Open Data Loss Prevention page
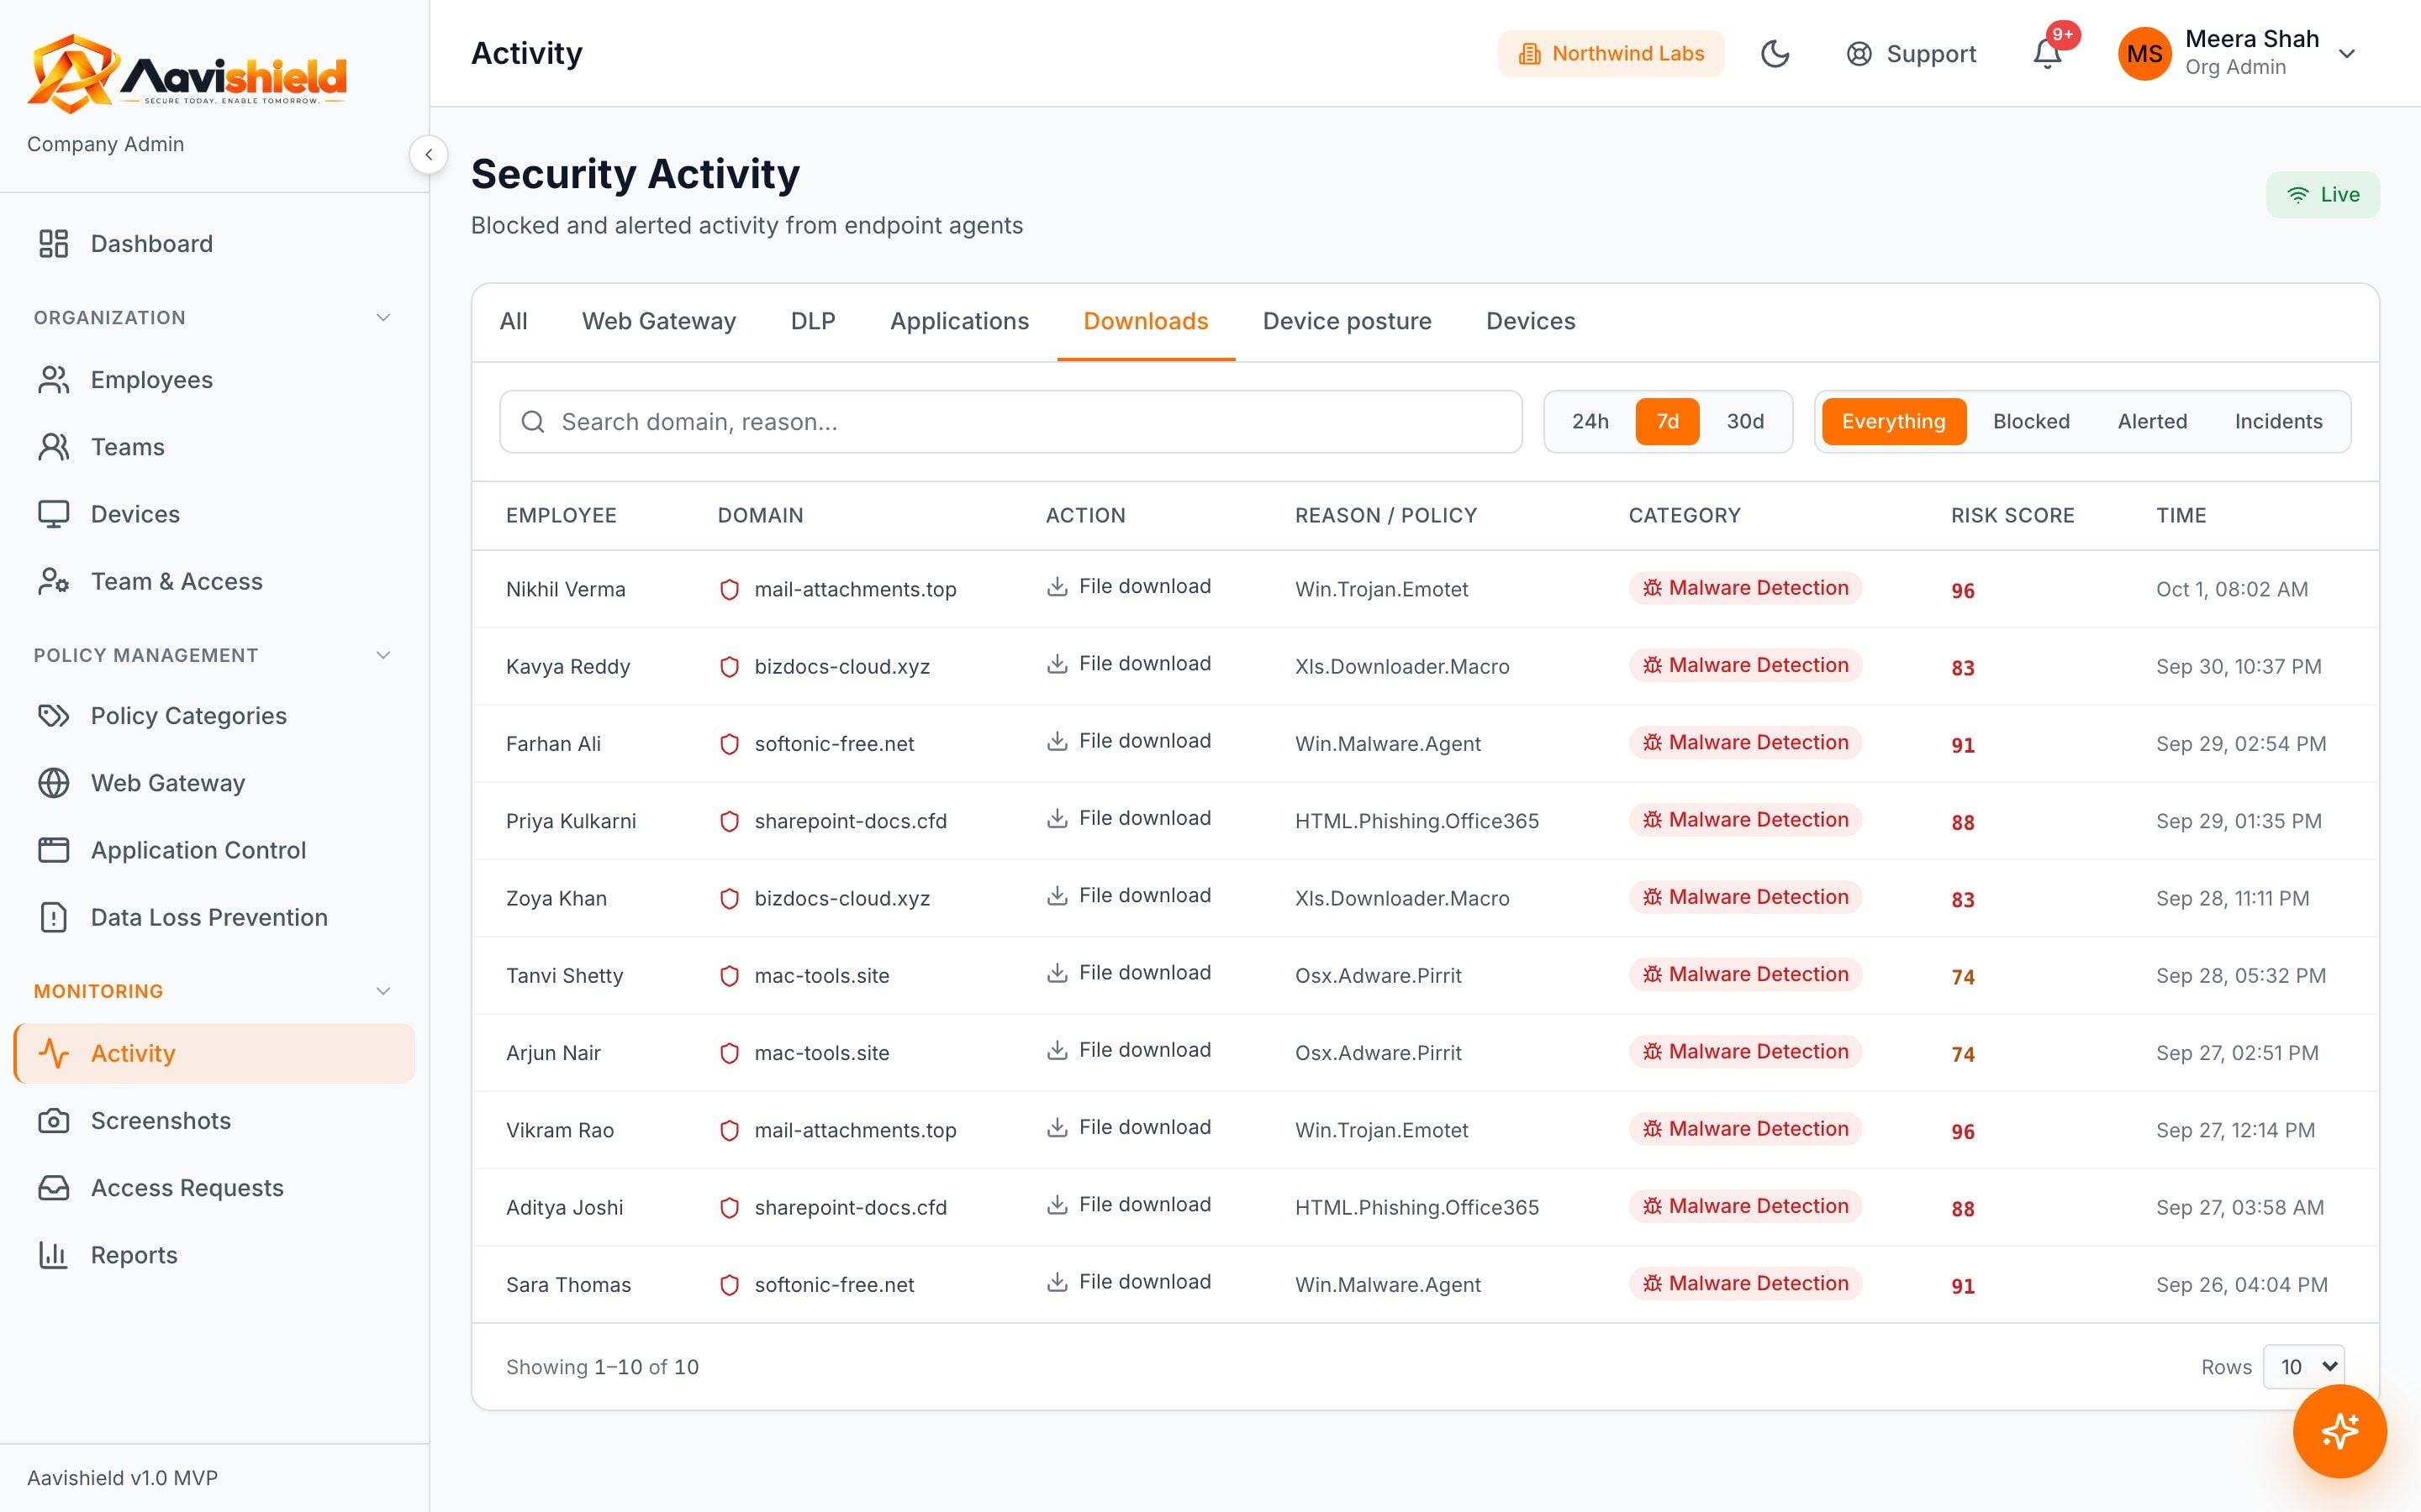The height and width of the screenshot is (1512, 2421). tap(214, 917)
